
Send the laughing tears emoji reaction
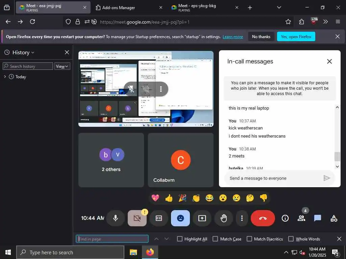coord(209,198)
